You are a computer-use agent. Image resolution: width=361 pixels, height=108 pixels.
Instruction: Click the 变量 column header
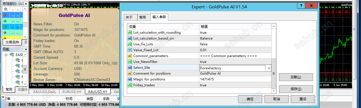pos(163,27)
